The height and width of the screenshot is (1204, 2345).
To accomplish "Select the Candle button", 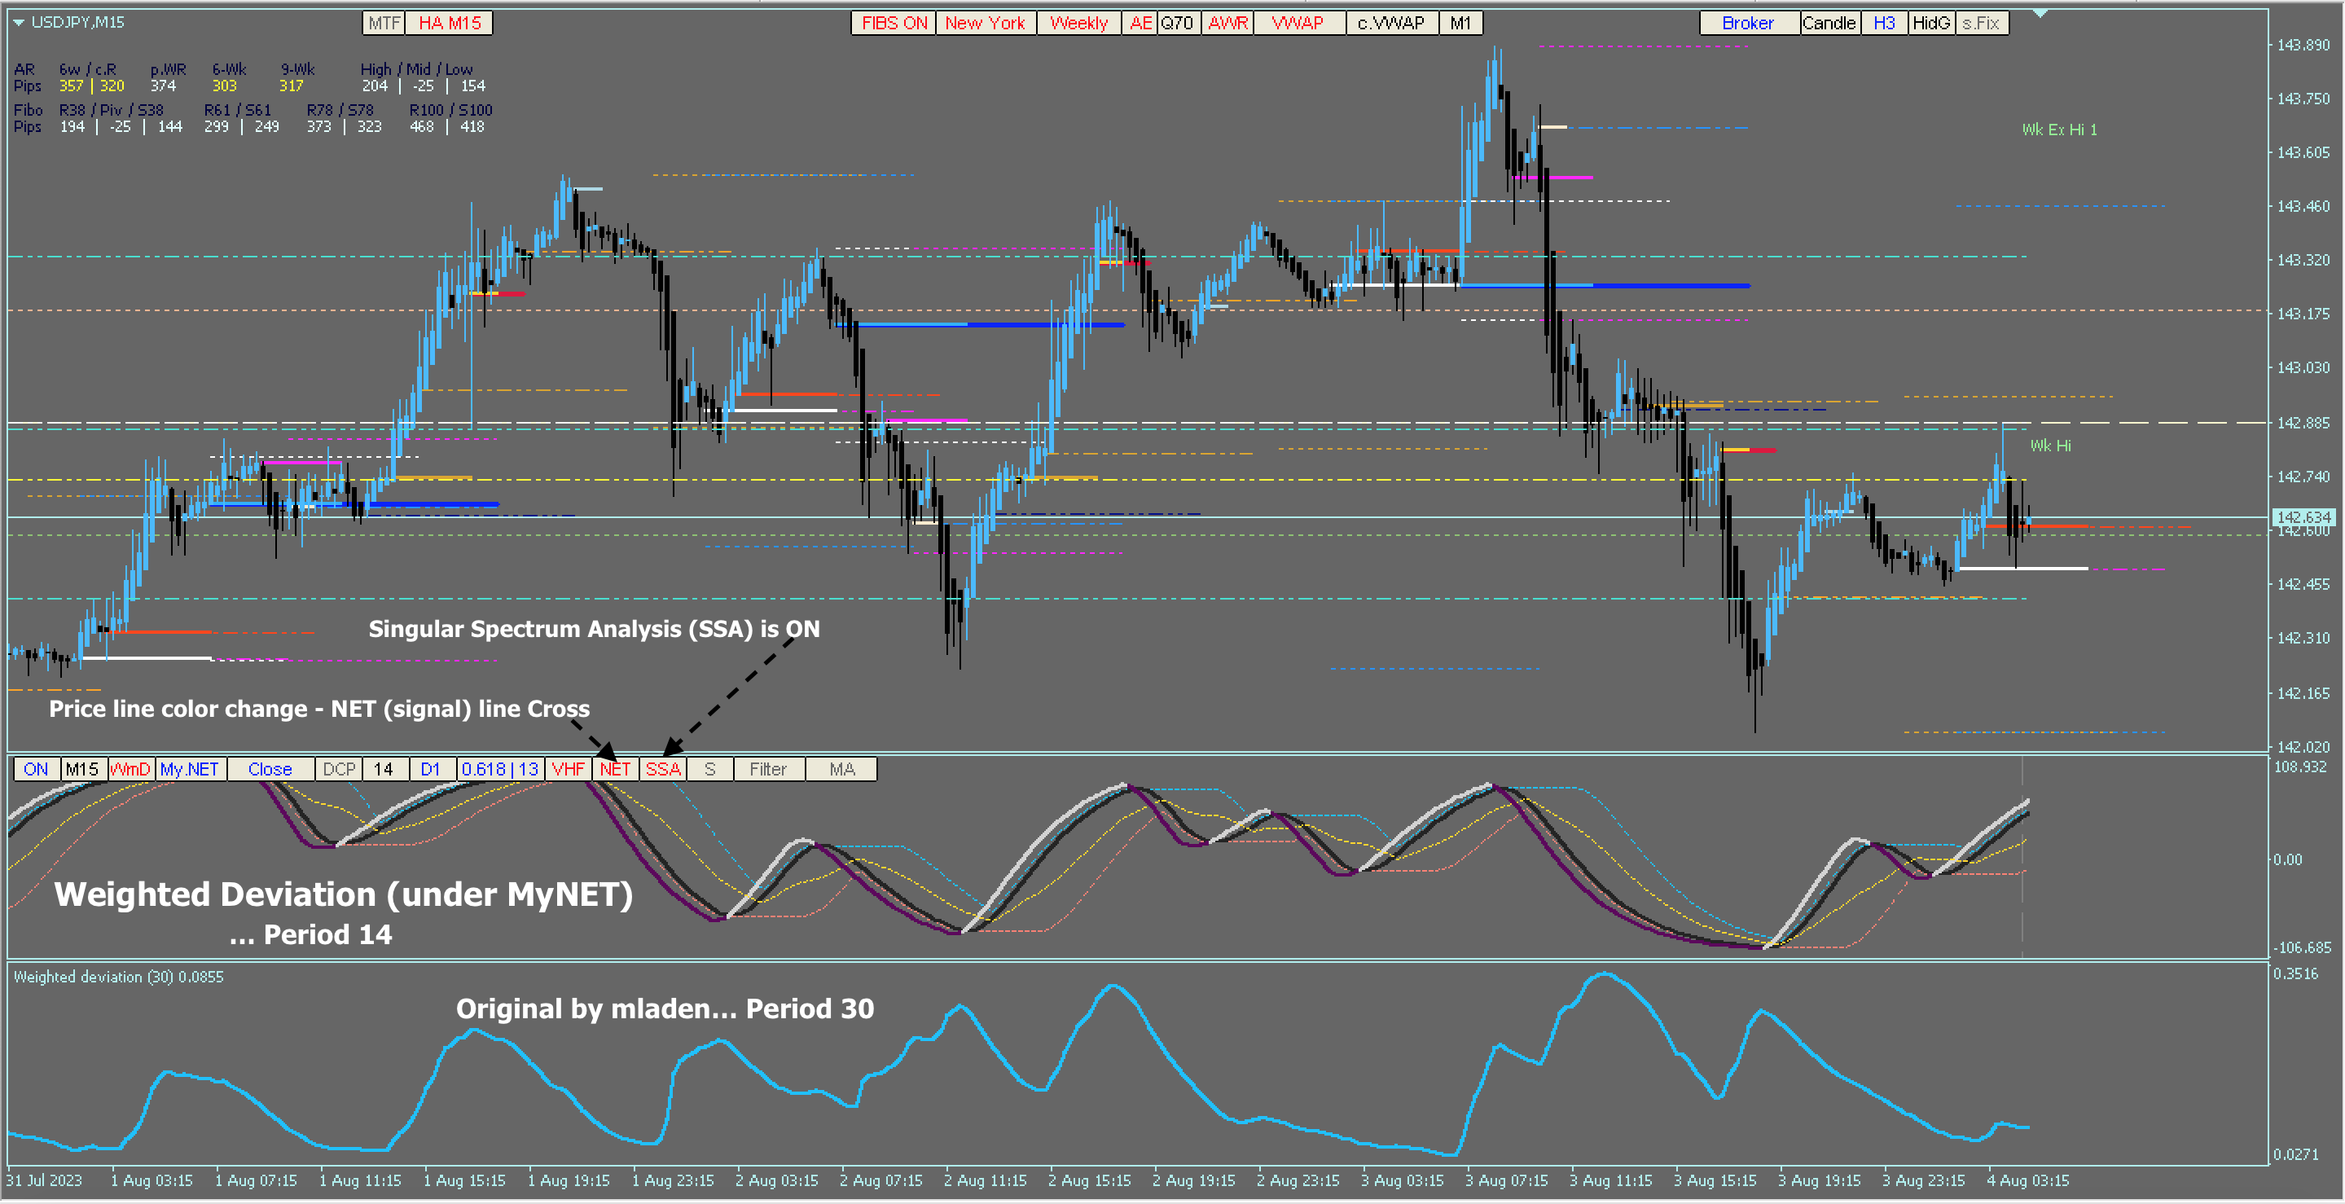I will pos(1828,23).
